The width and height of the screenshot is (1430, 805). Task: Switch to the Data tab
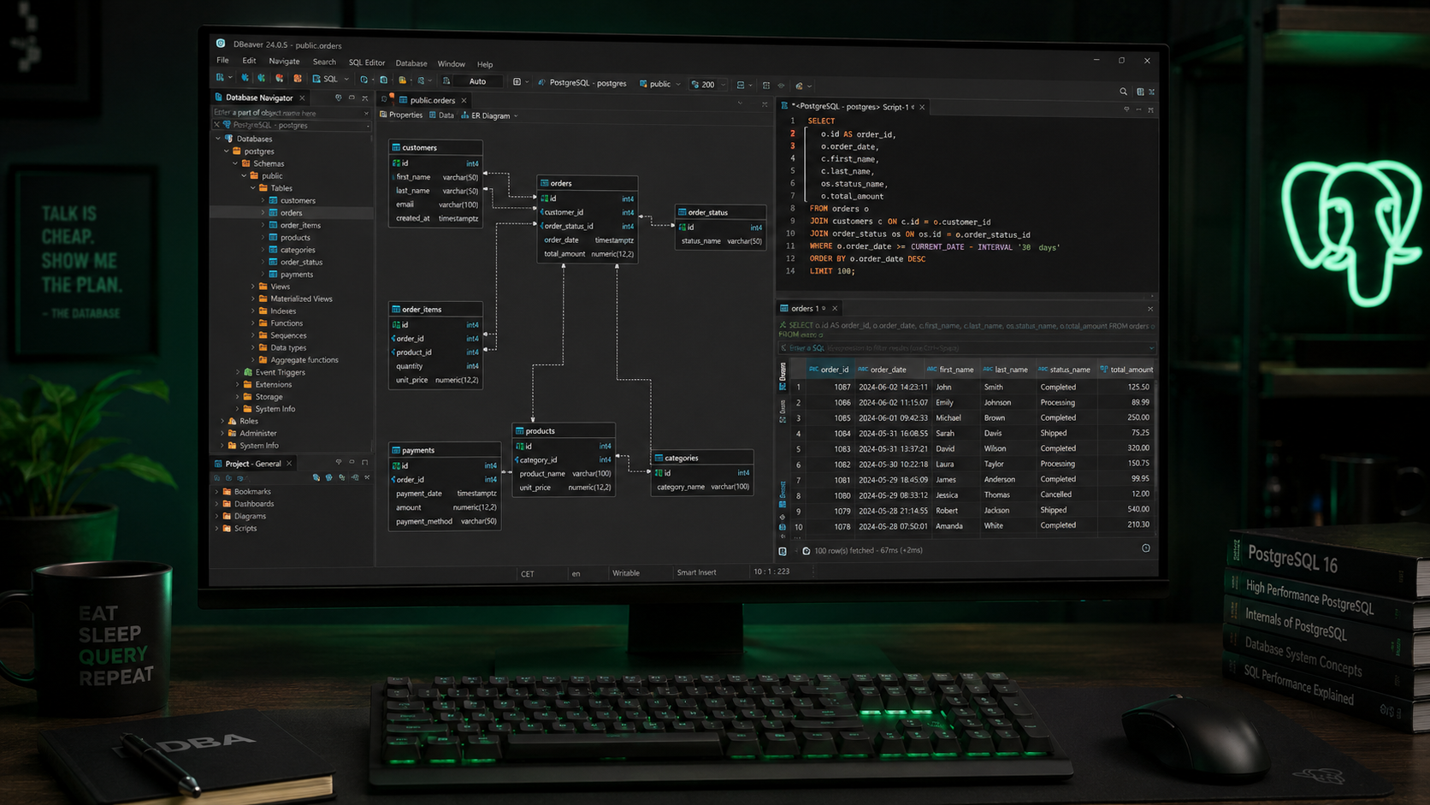tap(442, 115)
